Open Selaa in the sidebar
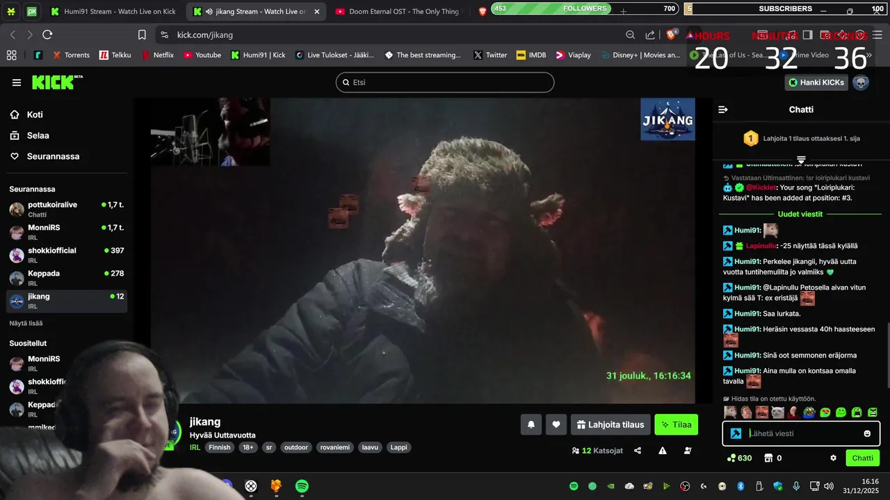 pyautogui.click(x=38, y=135)
